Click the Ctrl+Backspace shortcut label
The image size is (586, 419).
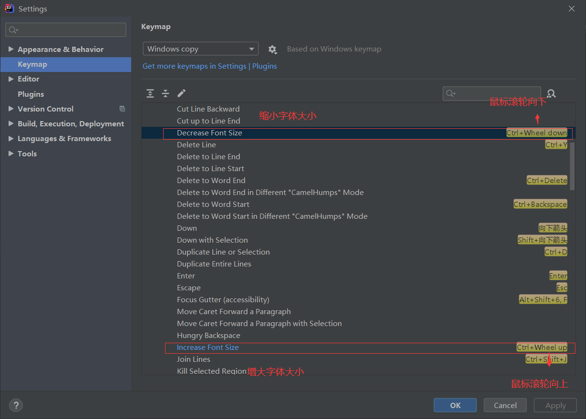tap(540, 204)
